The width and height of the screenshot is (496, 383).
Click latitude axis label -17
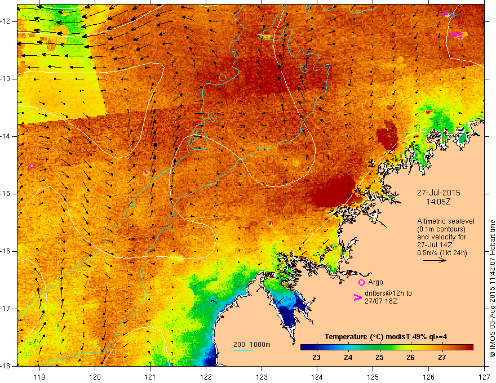[6, 309]
